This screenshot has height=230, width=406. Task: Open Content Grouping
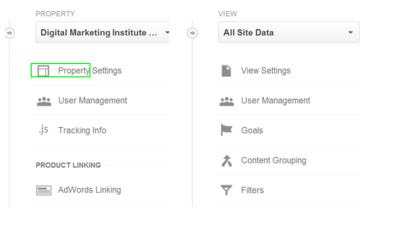(x=274, y=160)
